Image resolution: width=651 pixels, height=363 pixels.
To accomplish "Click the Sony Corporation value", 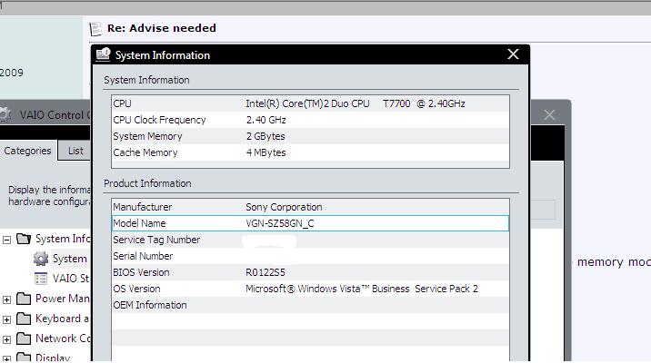I will (x=284, y=207).
